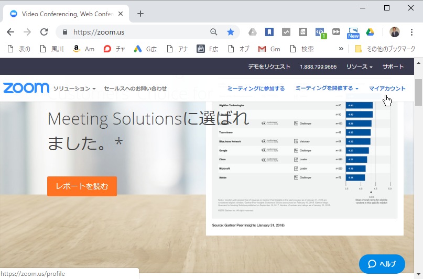The height and width of the screenshot is (279, 423).
Task: Open the 表の bookmark
Action: [x=19, y=49]
